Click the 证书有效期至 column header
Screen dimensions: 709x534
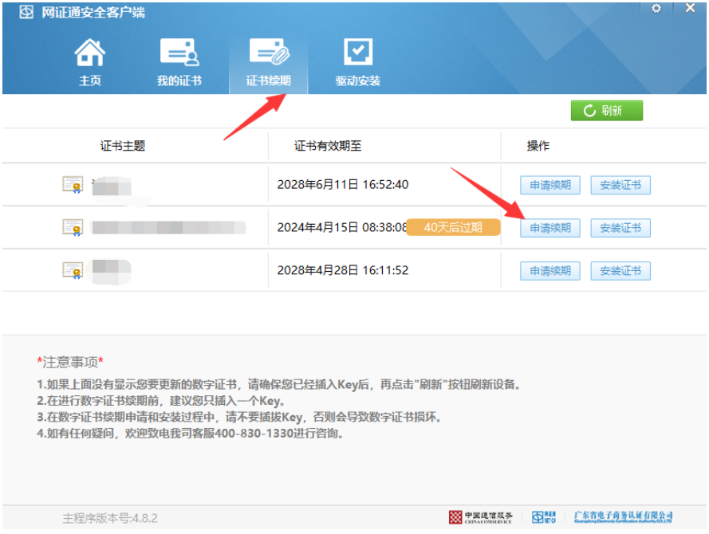328,146
